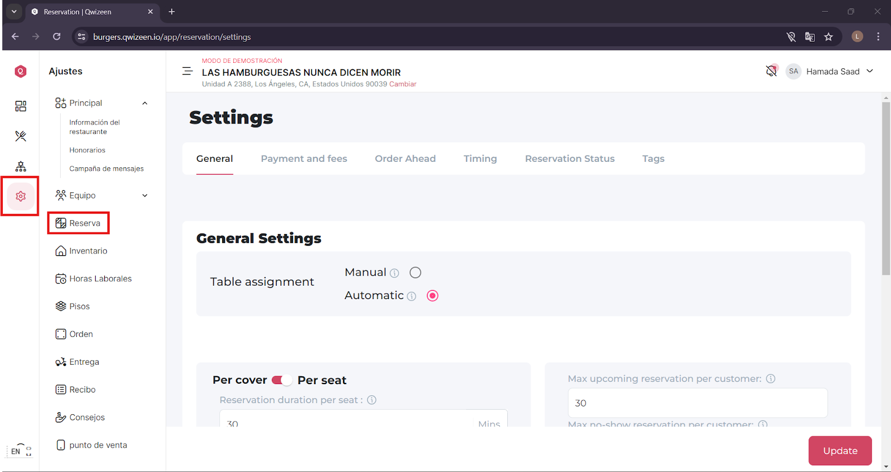
Task: Click the Update button
Action: point(840,451)
